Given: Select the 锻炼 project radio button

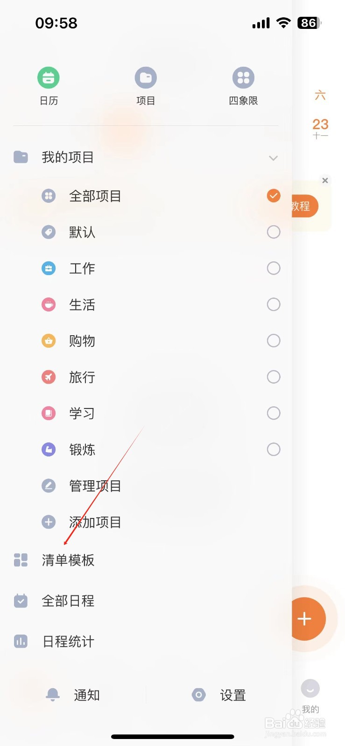Looking at the screenshot, I should pos(274,449).
